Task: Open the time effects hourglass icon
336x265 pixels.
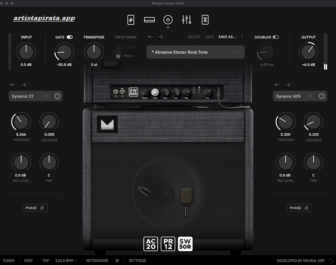Action: 205,20
